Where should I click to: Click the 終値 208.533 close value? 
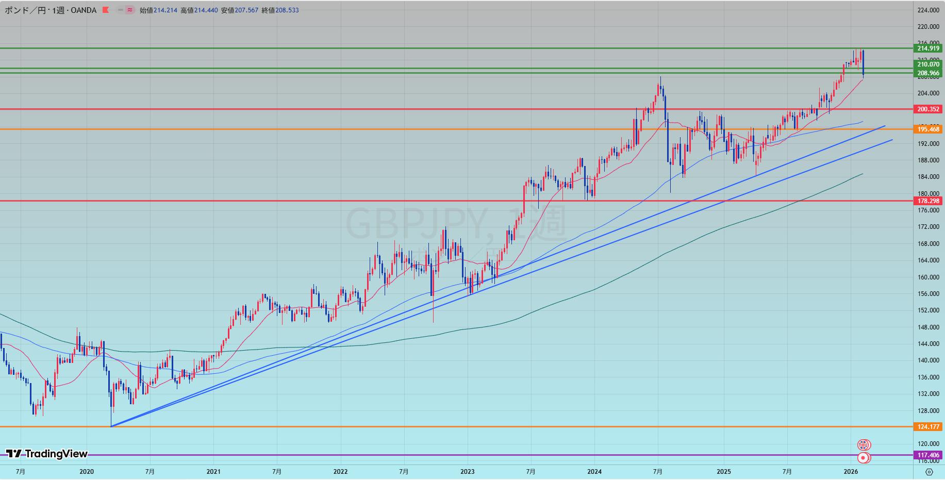pos(280,10)
